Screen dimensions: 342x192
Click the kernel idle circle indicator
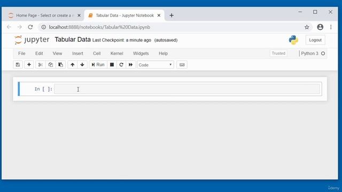click(x=323, y=53)
